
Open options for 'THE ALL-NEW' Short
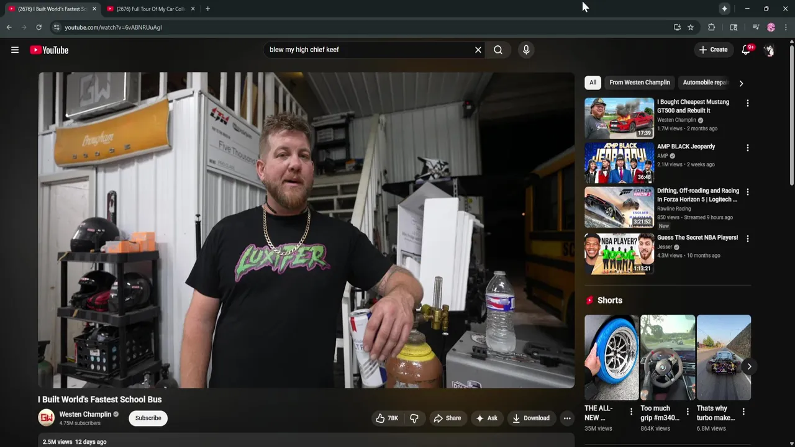(631, 412)
